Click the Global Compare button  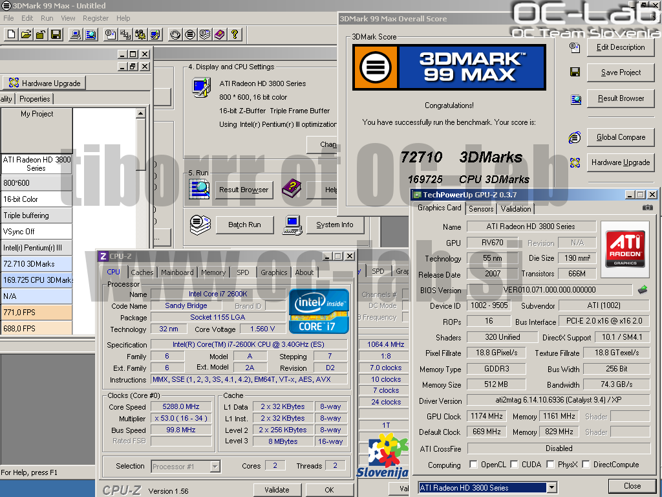coord(621,137)
